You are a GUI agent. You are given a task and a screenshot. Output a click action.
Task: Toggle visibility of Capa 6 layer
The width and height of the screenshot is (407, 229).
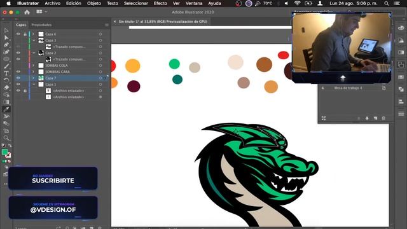pyautogui.click(x=18, y=34)
